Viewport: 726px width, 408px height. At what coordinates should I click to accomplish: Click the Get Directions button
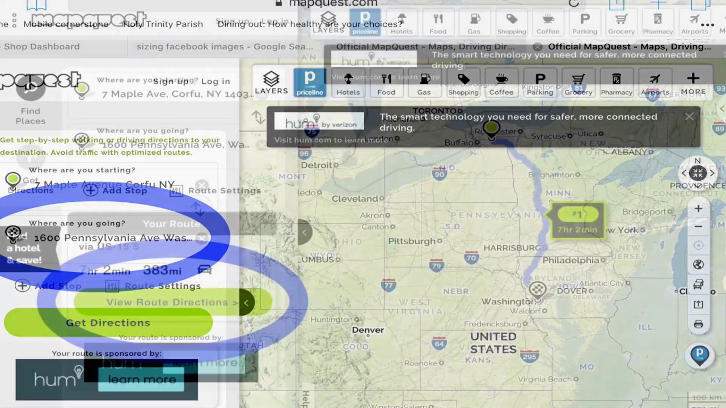(x=108, y=322)
